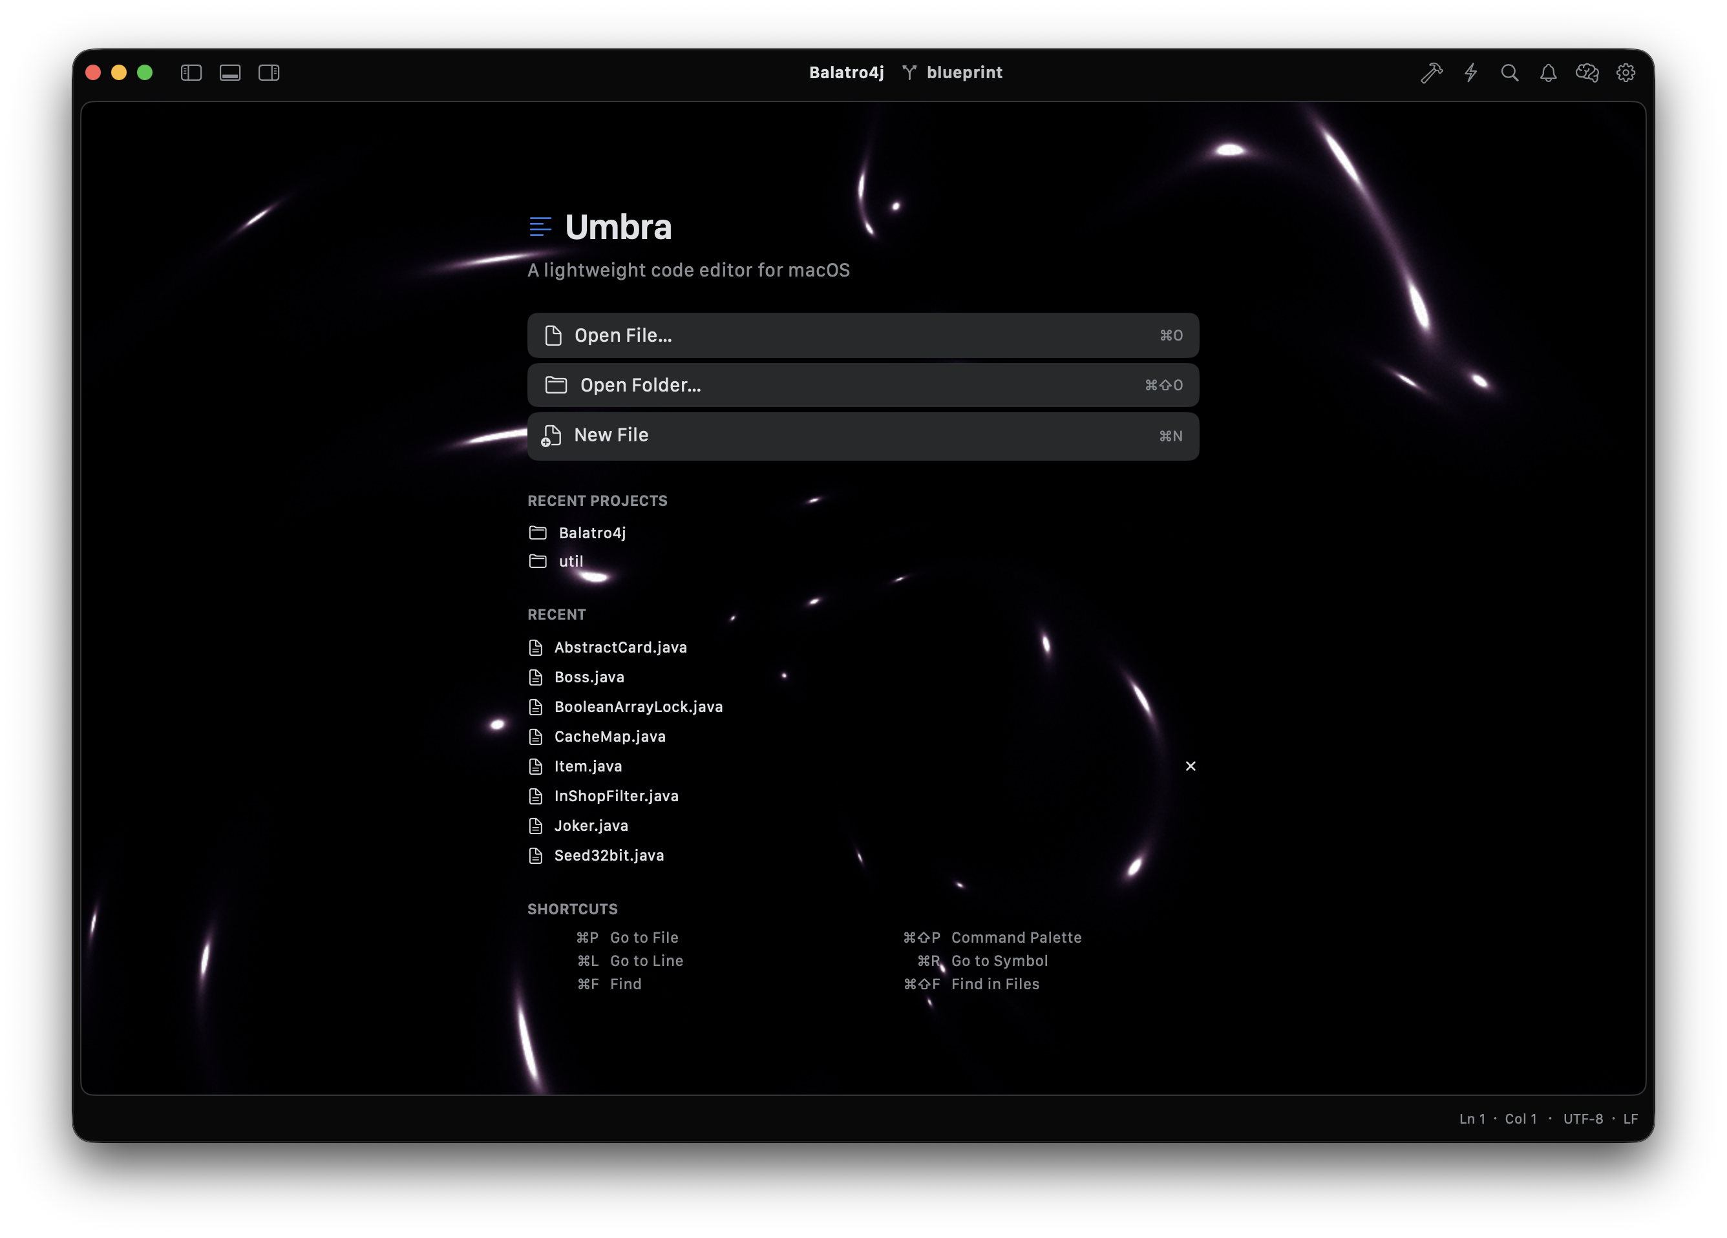The image size is (1727, 1238).
Task: Click the Balatro4j project title
Action: (x=846, y=72)
